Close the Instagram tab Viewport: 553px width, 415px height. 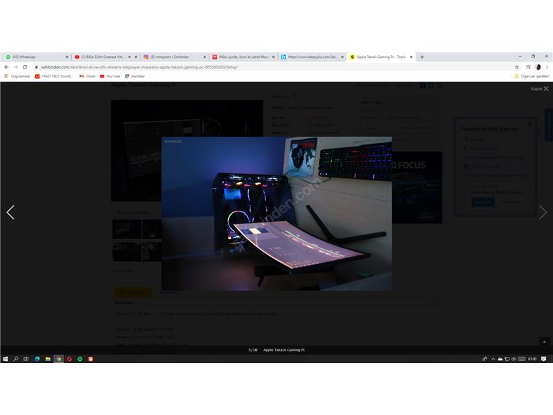click(205, 57)
